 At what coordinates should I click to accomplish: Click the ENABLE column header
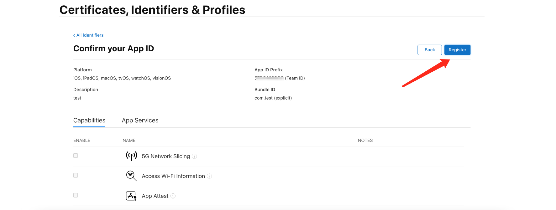pos(82,141)
